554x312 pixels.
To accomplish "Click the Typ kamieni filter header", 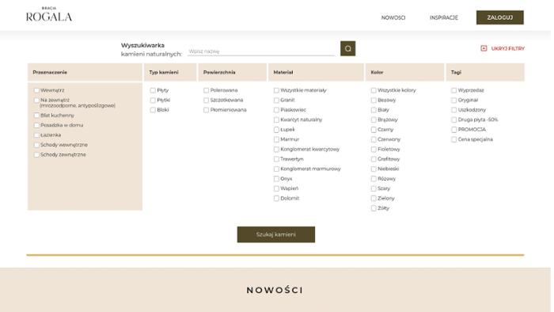I will 170,72.
